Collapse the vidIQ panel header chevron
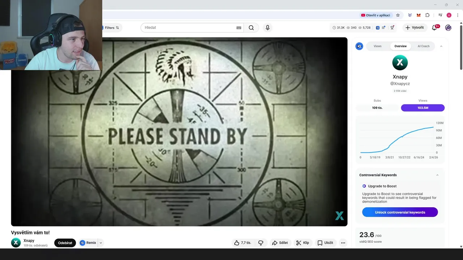Image resolution: width=463 pixels, height=260 pixels. click(x=441, y=46)
